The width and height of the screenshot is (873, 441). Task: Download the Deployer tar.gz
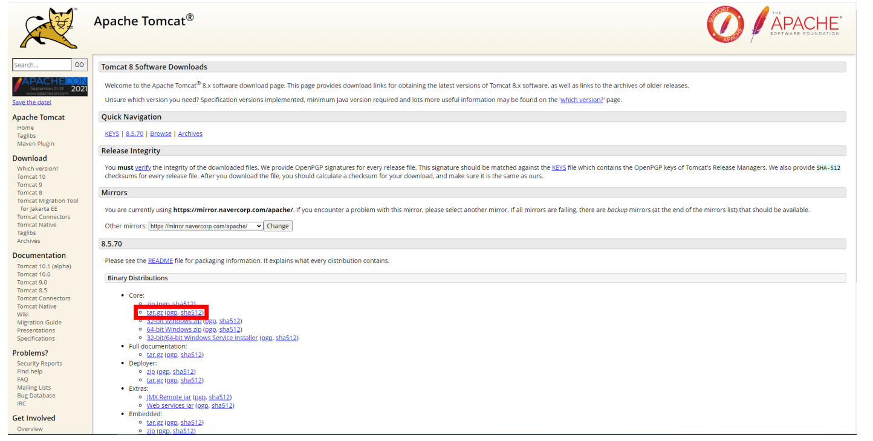coord(155,380)
